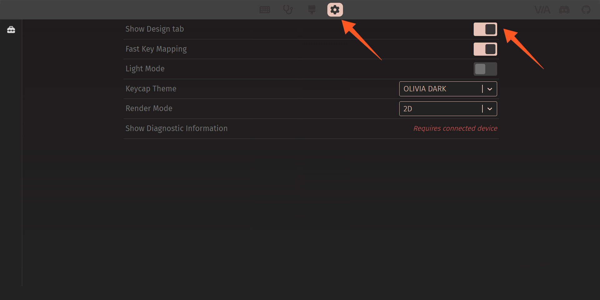
Task: Click the toolbox icon in left sidebar
Action: [11, 30]
